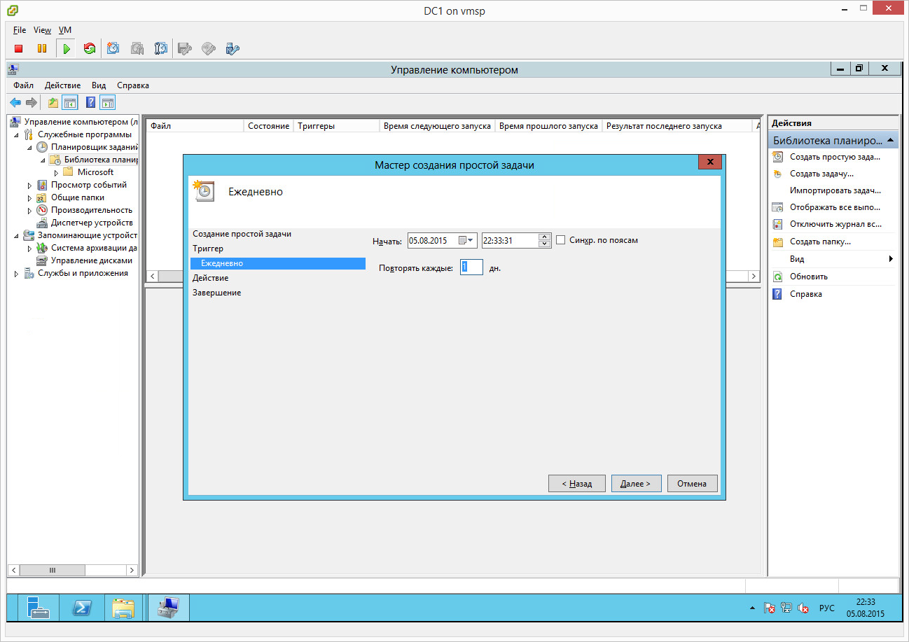Toggle the Show/Hide Console Tree icon
This screenshot has width=909, height=642.
(x=69, y=103)
